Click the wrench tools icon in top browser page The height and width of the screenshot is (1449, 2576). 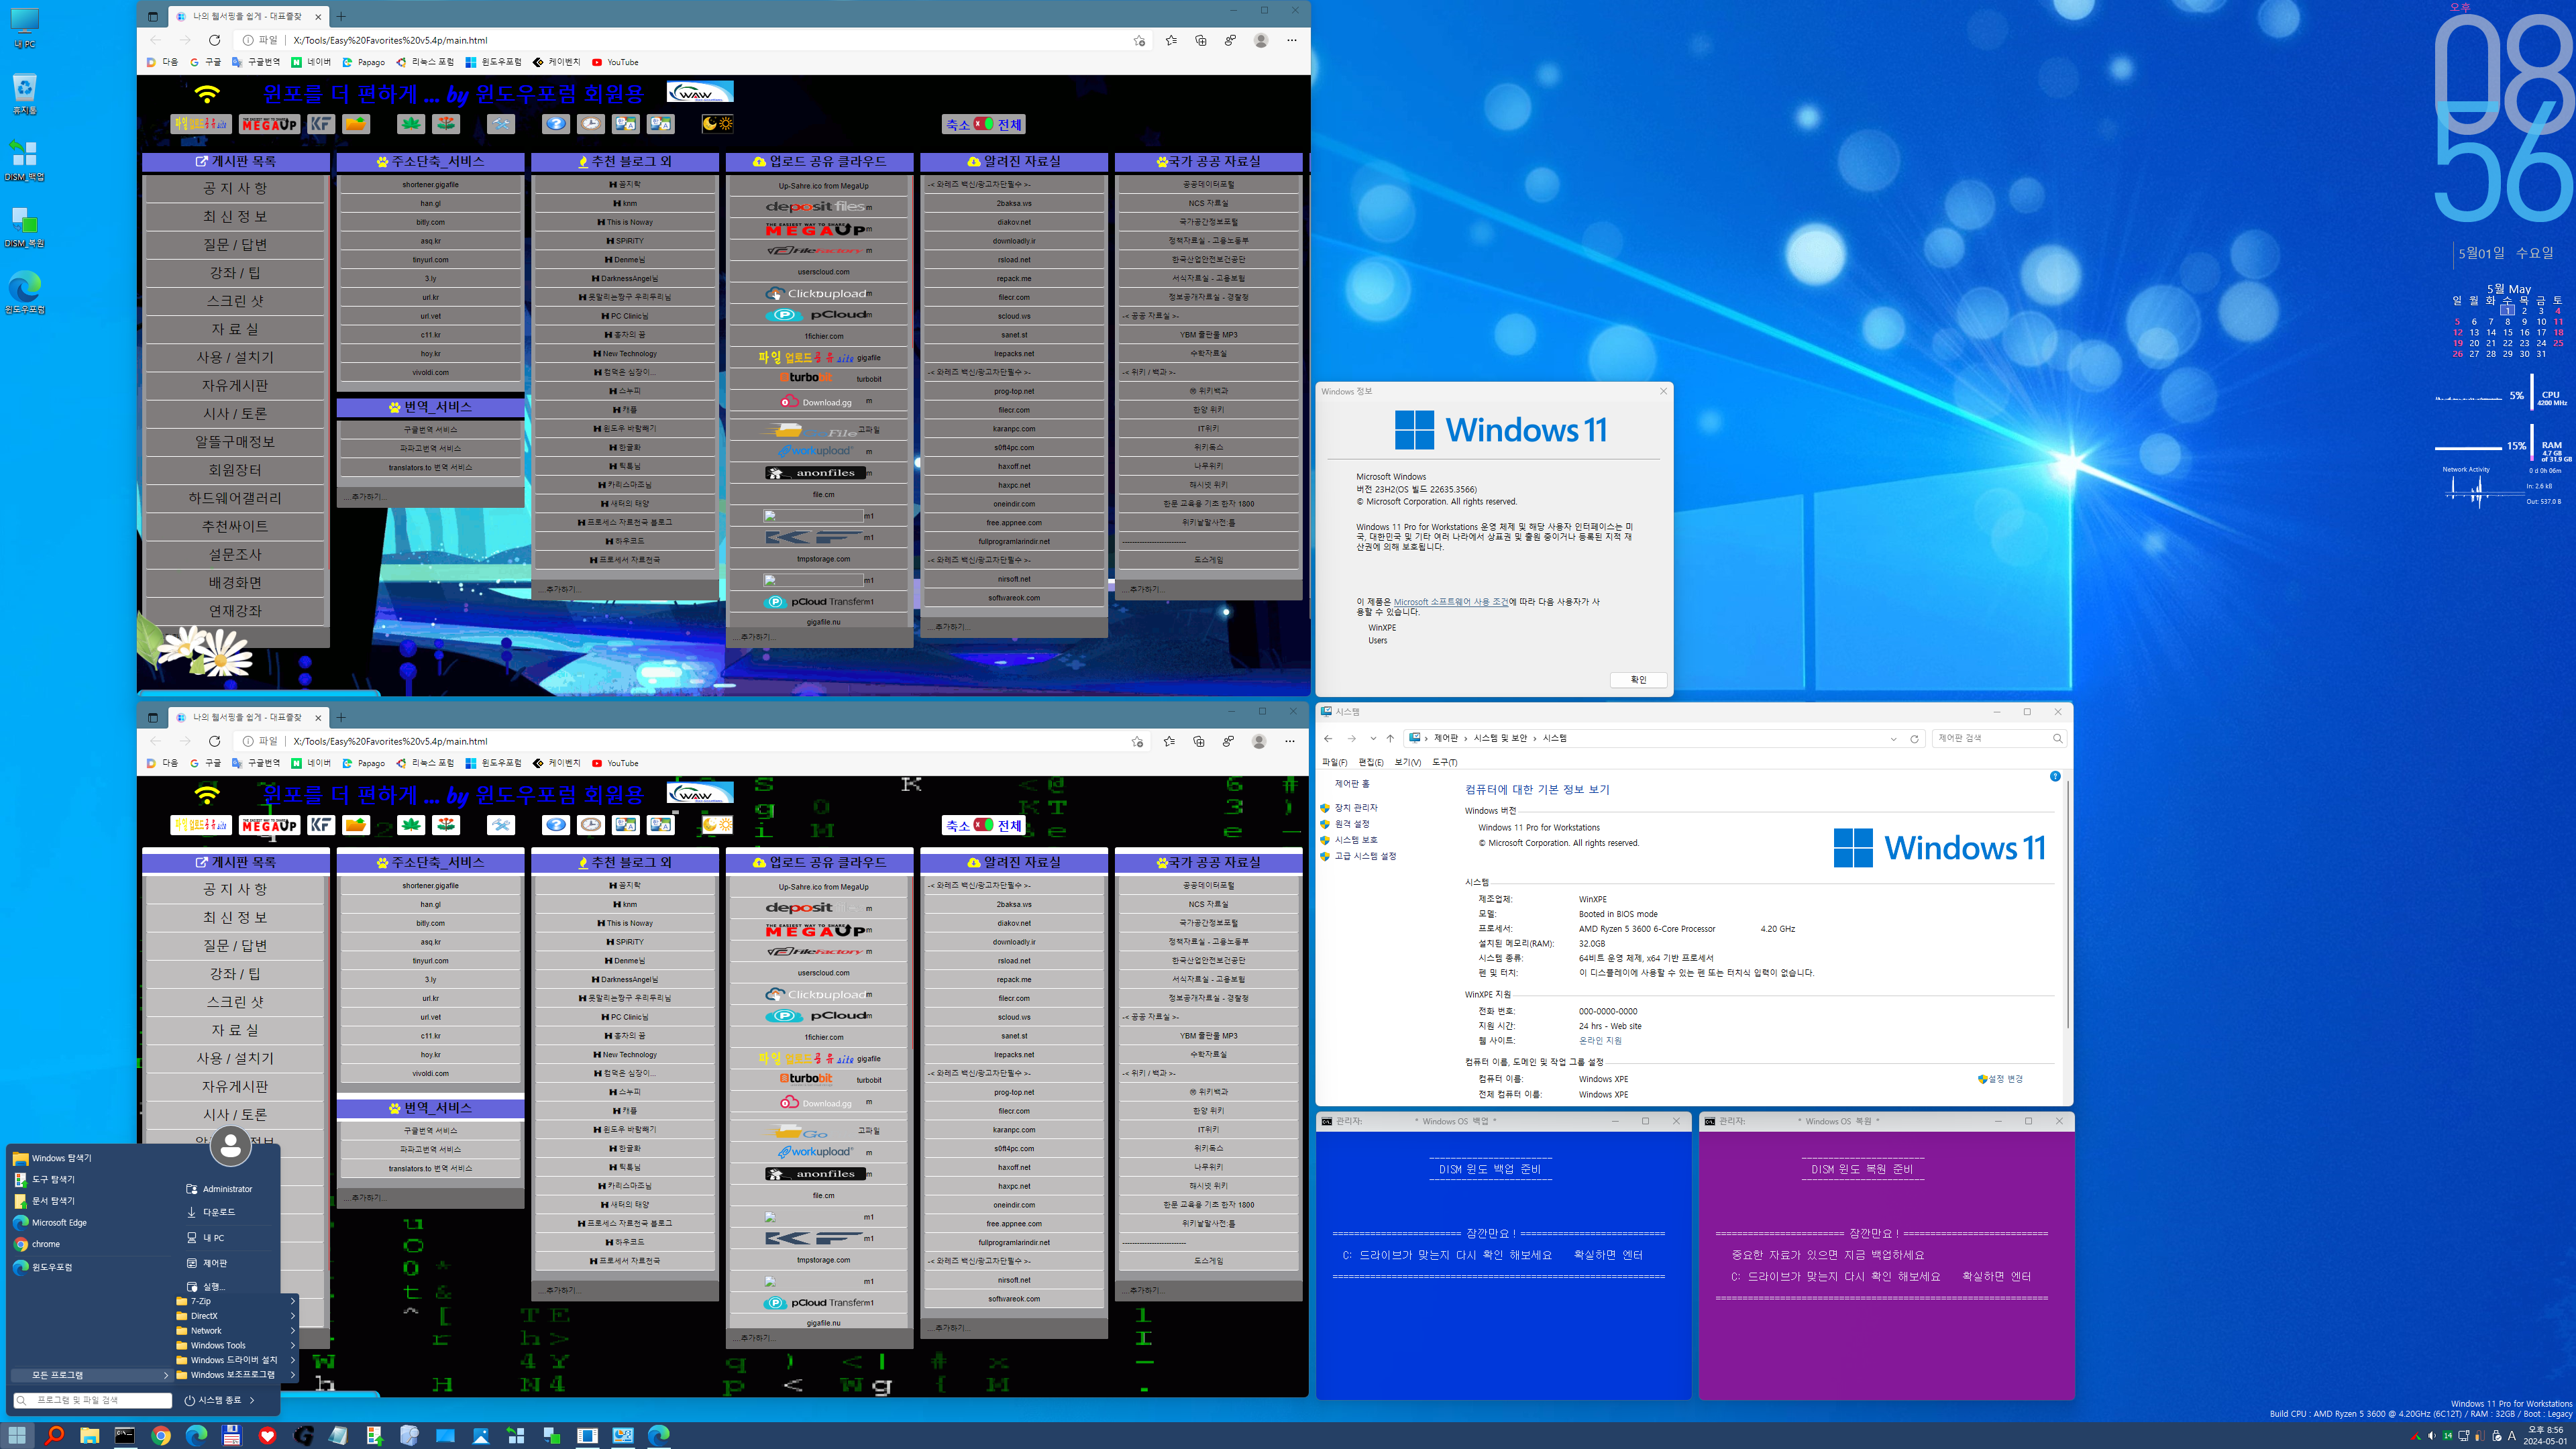pos(501,124)
